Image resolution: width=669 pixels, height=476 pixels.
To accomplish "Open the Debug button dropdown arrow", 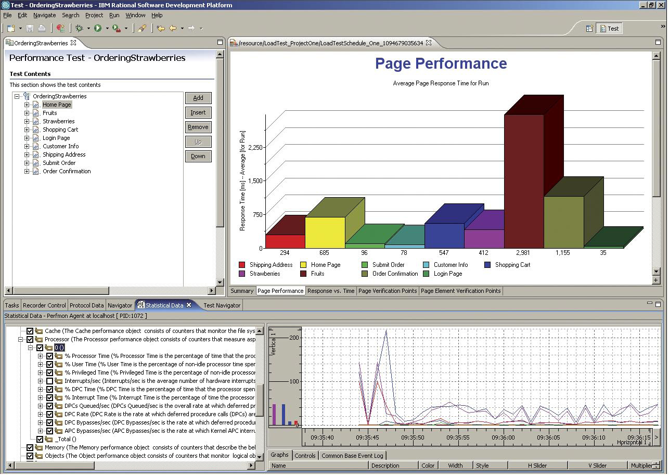I will (88, 29).
